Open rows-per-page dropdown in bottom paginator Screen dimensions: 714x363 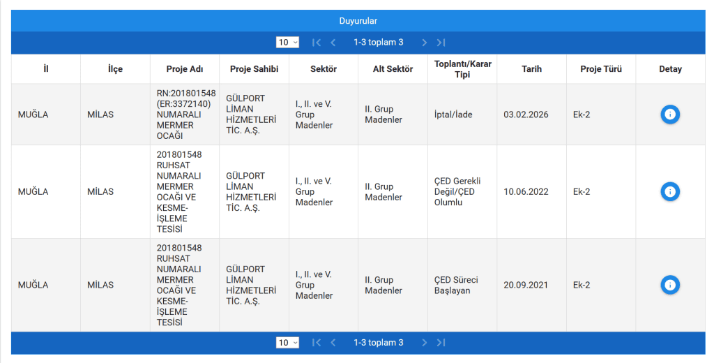287,343
